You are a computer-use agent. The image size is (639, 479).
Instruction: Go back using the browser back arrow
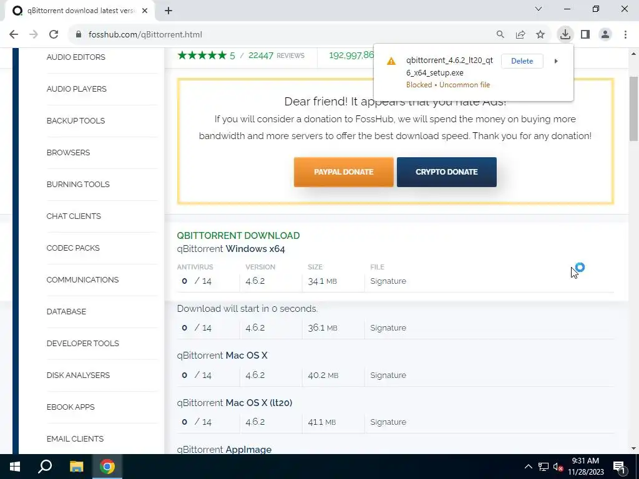click(14, 35)
